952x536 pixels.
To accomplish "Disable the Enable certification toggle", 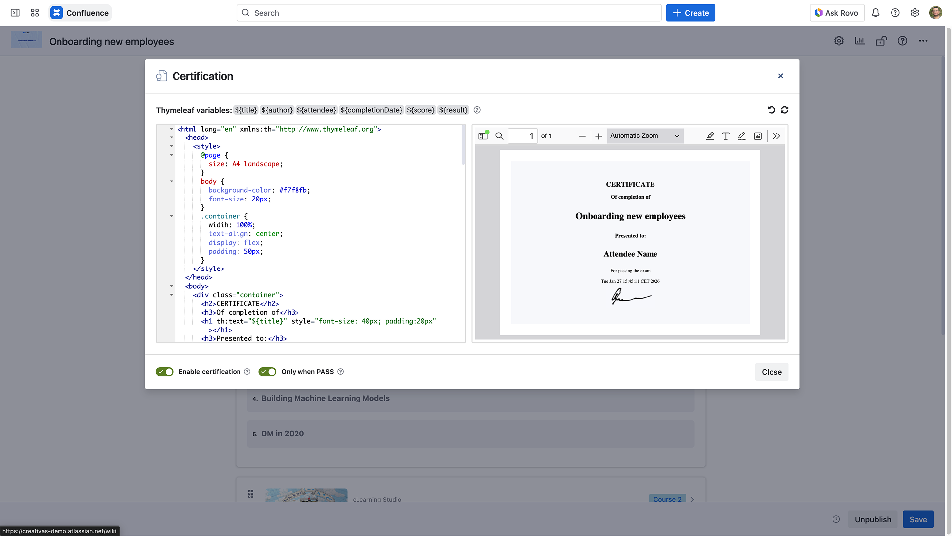I will pos(164,372).
